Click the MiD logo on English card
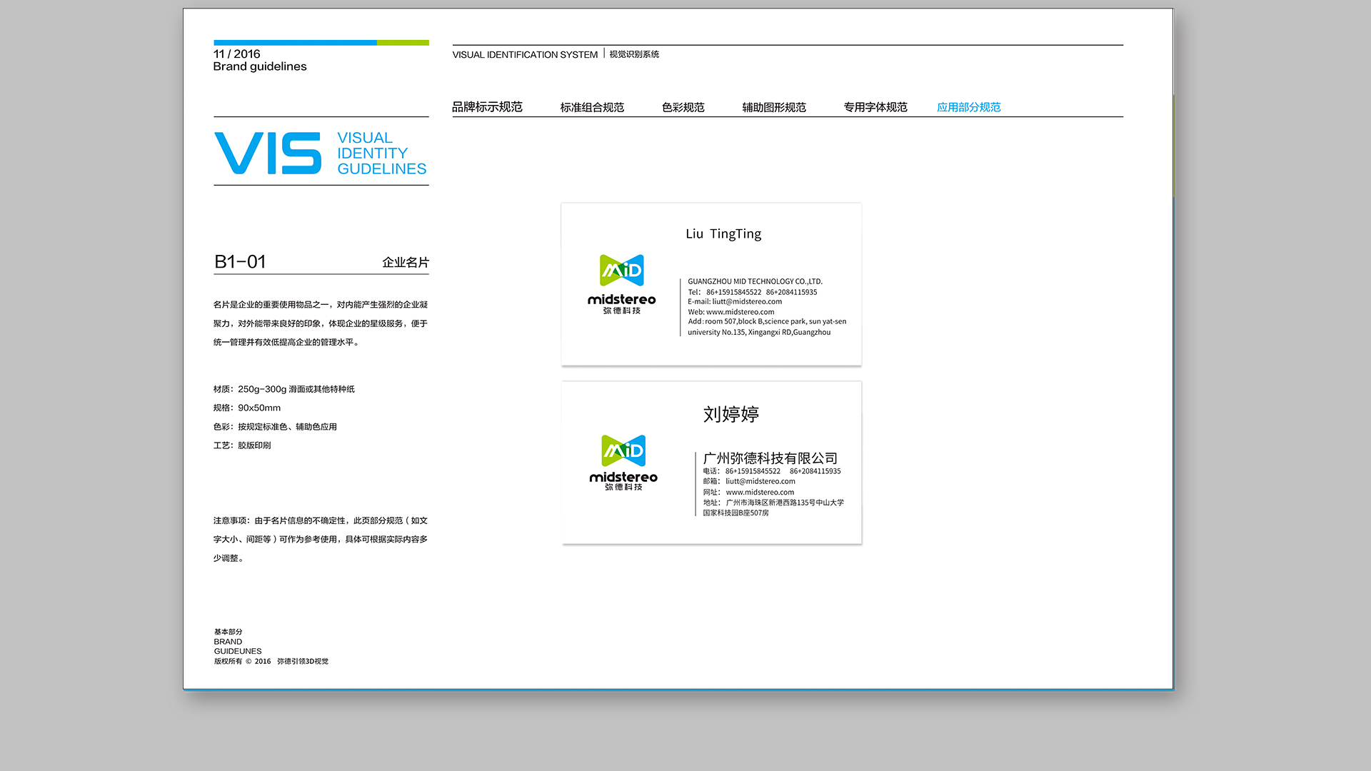The width and height of the screenshot is (1371, 771). tap(622, 270)
